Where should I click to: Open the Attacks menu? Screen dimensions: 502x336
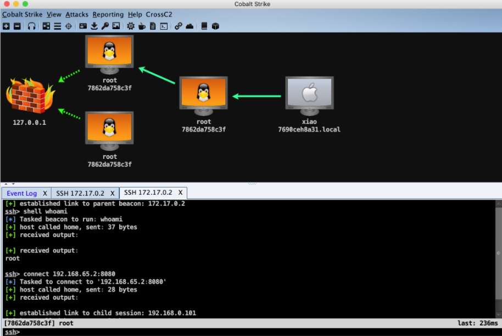tap(77, 14)
